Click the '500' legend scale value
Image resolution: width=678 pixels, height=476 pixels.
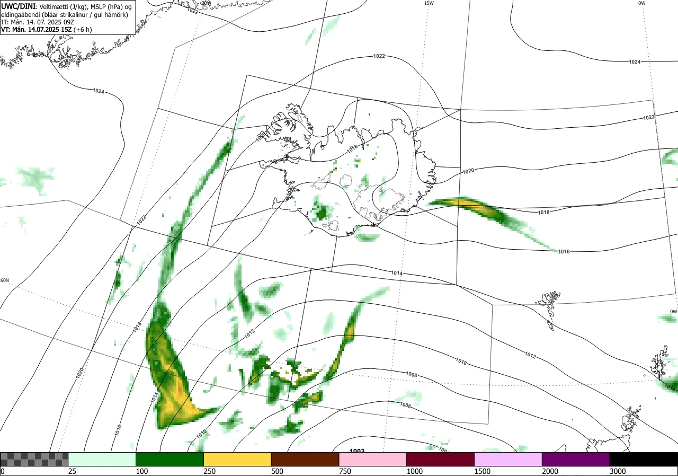276,471
